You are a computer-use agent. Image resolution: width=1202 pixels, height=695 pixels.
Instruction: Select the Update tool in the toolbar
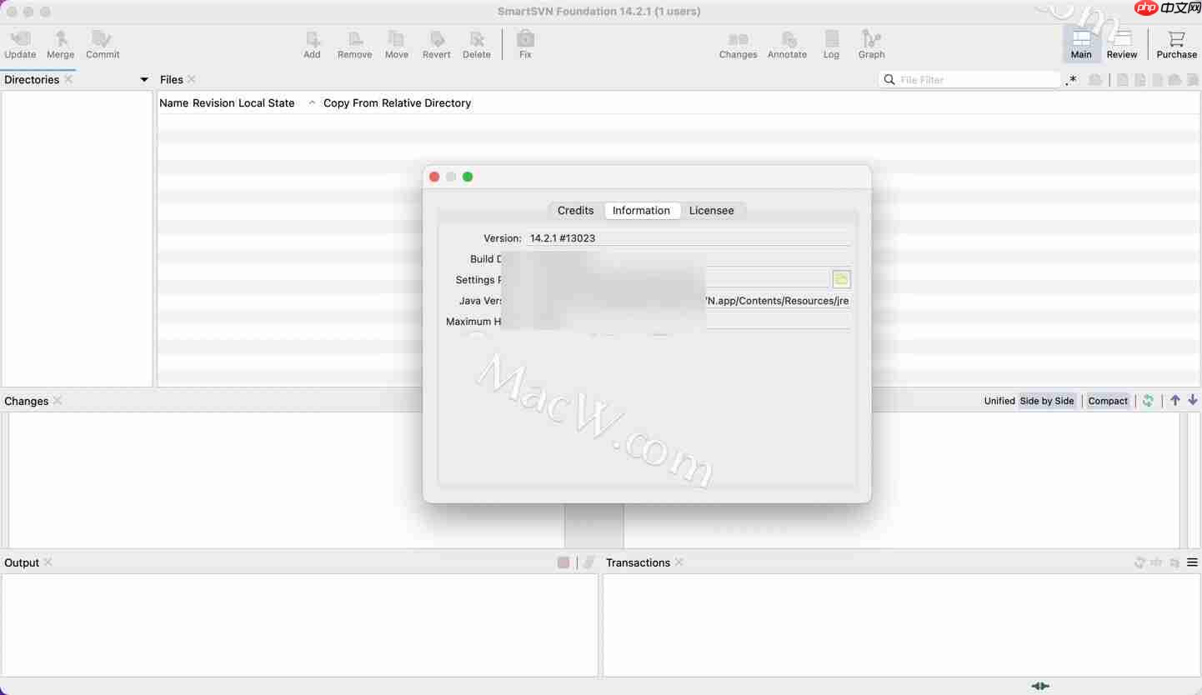point(20,43)
